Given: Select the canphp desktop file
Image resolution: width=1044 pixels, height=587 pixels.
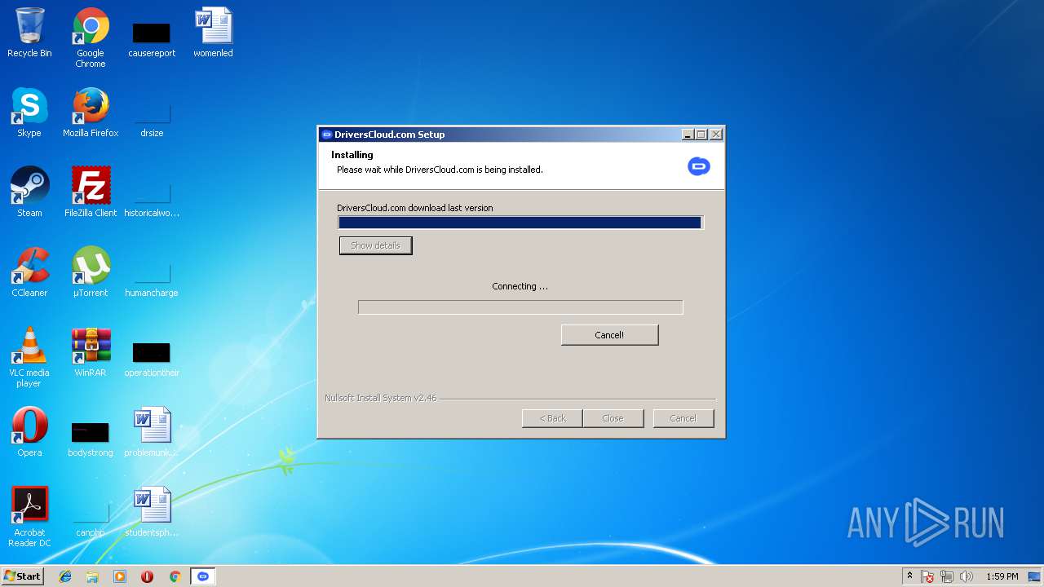Looking at the screenshot, I should pos(91,519).
